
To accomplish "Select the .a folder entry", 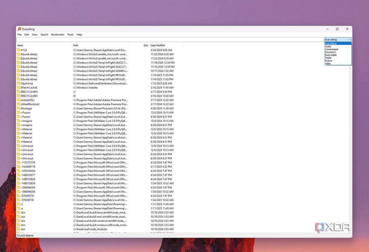I will (x=22, y=208).
